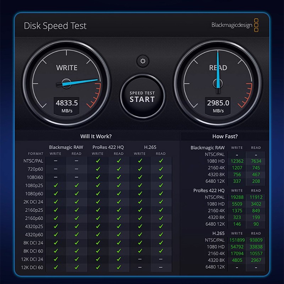284x284 pixels.
Task: Click ProRes 422 HQ 4320 8K write value 323
Action: pyautogui.click(x=237, y=217)
